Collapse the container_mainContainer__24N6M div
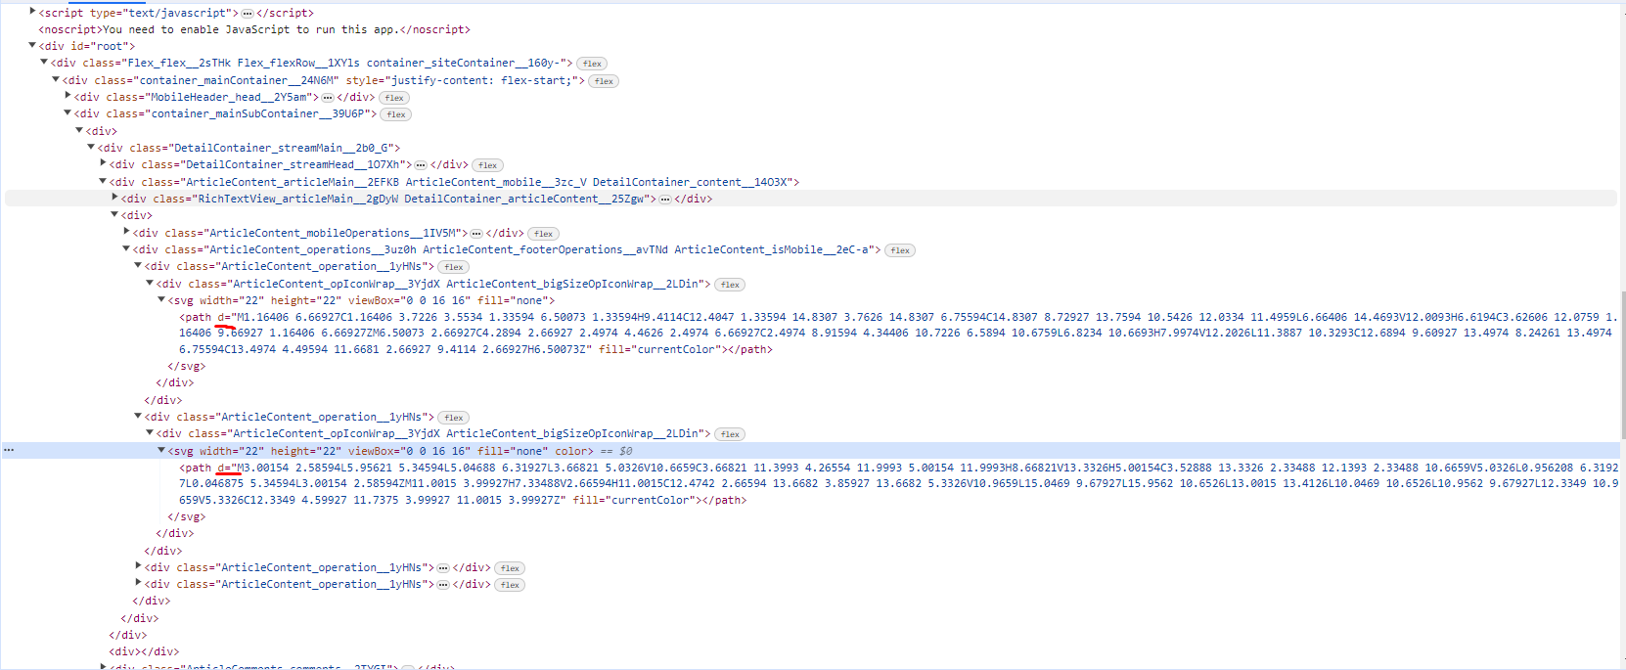The height and width of the screenshot is (670, 1626). [56, 79]
